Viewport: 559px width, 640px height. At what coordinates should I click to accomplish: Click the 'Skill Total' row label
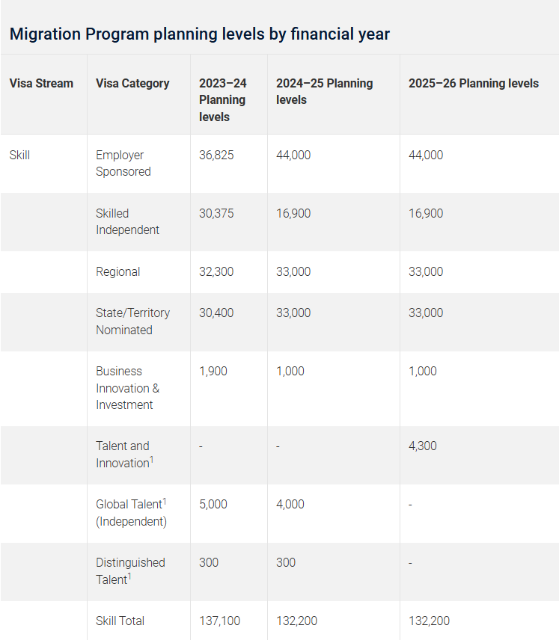[120, 621]
